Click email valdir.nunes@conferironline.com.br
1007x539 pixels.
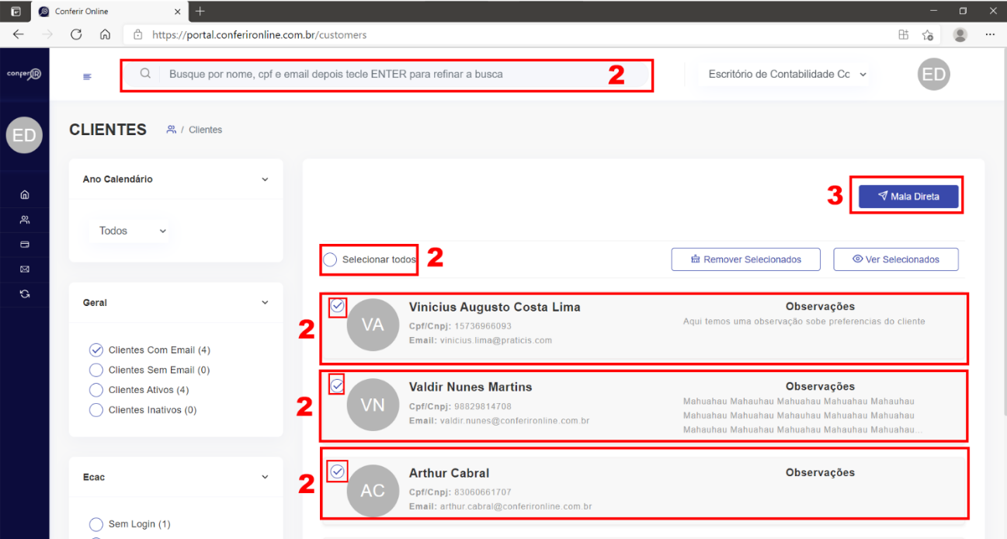(514, 421)
